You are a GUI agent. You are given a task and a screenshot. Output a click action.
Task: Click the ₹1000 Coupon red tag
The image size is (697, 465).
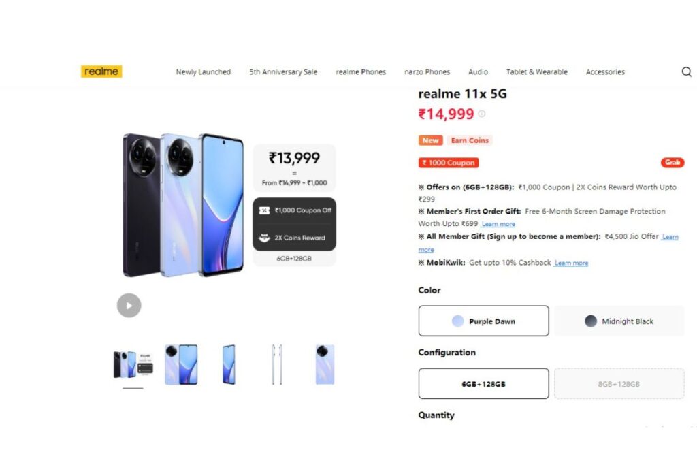pyautogui.click(x=448, y=163)
